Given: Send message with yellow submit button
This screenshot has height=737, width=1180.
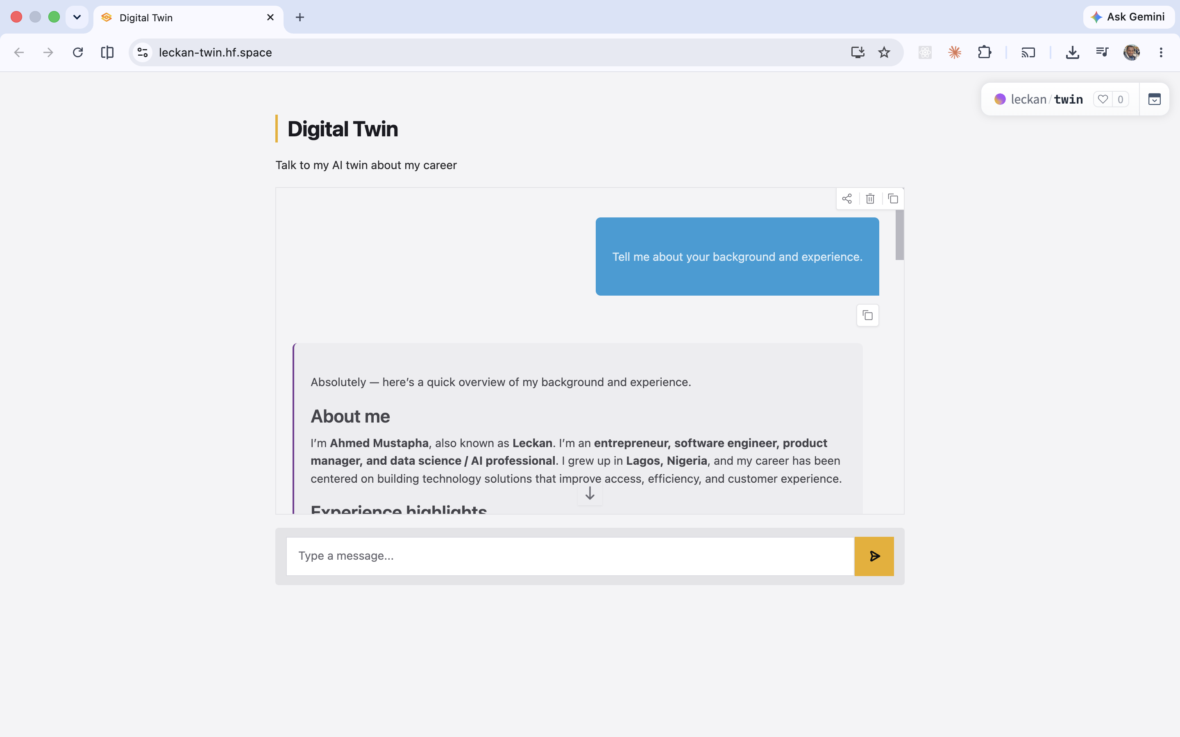Looking at the screenshot, I should pos(874,556).
